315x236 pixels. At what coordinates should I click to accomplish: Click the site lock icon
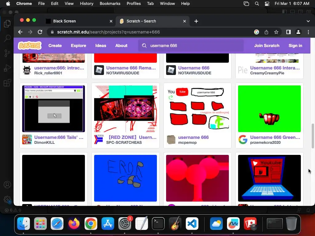pyautogui.click(x=52, y=32)
